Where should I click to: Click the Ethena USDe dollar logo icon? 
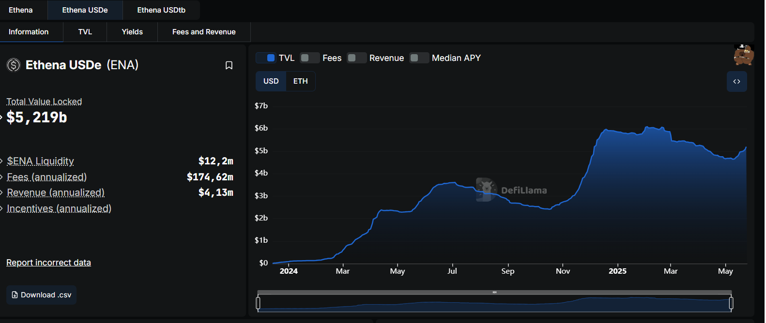pos(14,65)
